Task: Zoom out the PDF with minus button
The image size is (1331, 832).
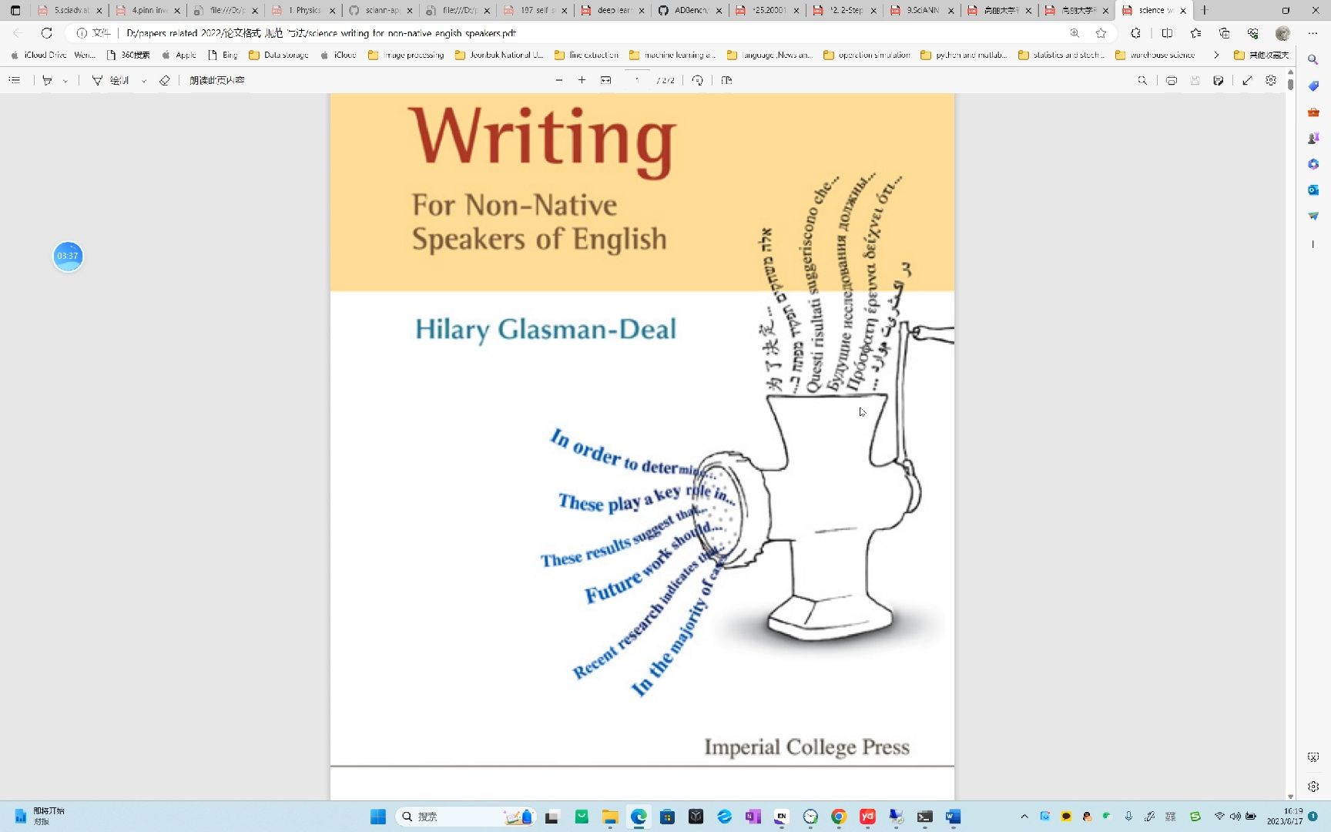Action: tap(559, 80)
